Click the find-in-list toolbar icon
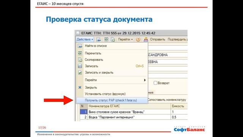243x137 pixels. point(99,40)
